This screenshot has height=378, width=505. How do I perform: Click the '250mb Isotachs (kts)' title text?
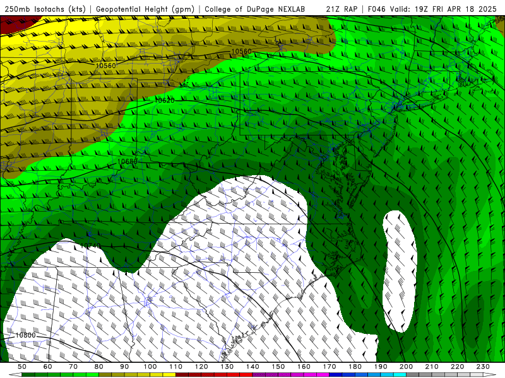tap(45, 9)
